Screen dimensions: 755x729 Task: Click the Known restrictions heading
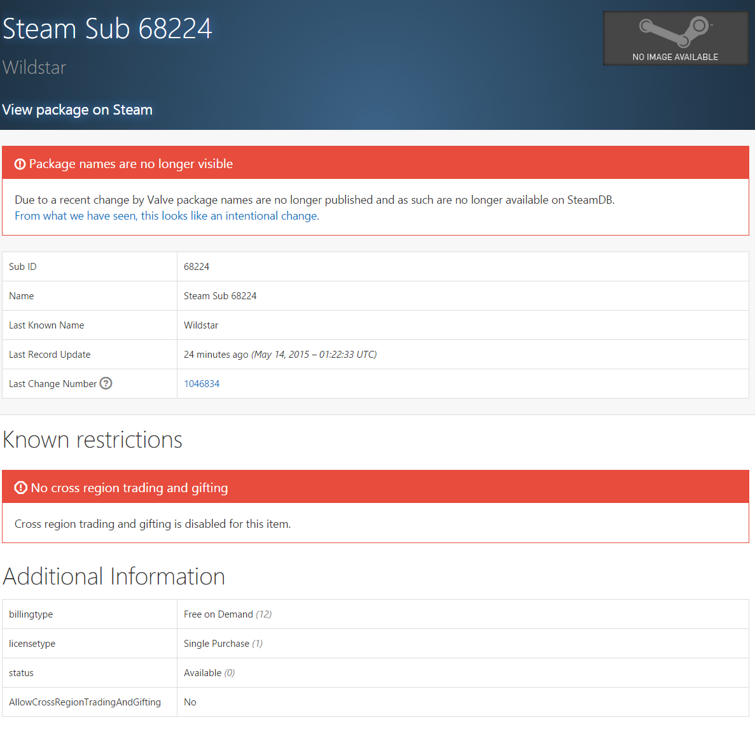point(92,440)
